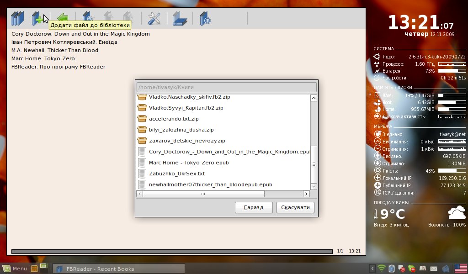Open 'M.A. Newhall. Thicker Than Blood'
468x274 pixels.
pyautogui.click(x=55, y=50)
